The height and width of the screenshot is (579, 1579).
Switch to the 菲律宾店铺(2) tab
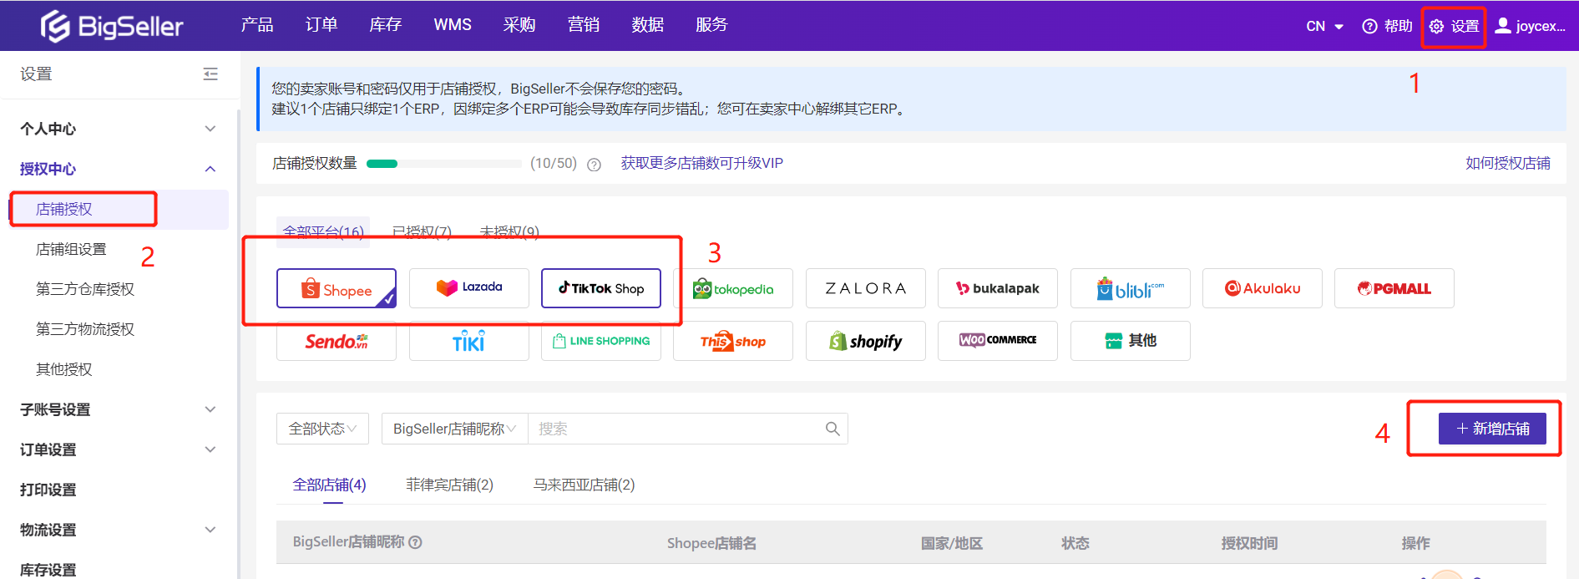click(449, 485)
